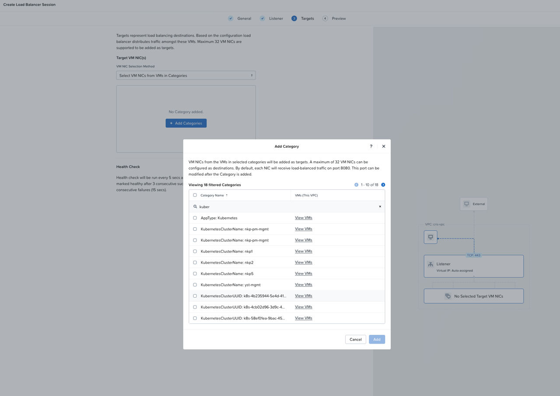
Task: Open View VMs for yst-mgmt cluster
Action: coord(304,285)
